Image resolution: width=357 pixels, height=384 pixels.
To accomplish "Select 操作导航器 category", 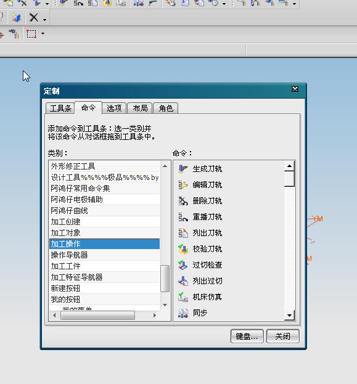I will click(105, 255).
